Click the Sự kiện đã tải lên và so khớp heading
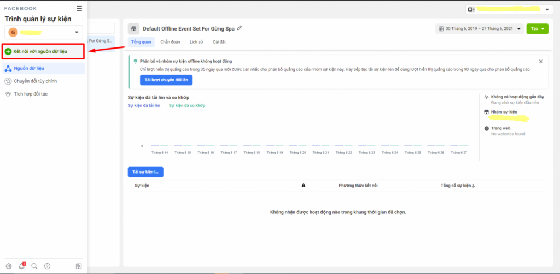This screenshot has height=274, width=560. click(159, 97)
